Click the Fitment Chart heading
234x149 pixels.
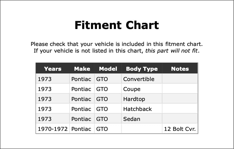coord(117,25)
